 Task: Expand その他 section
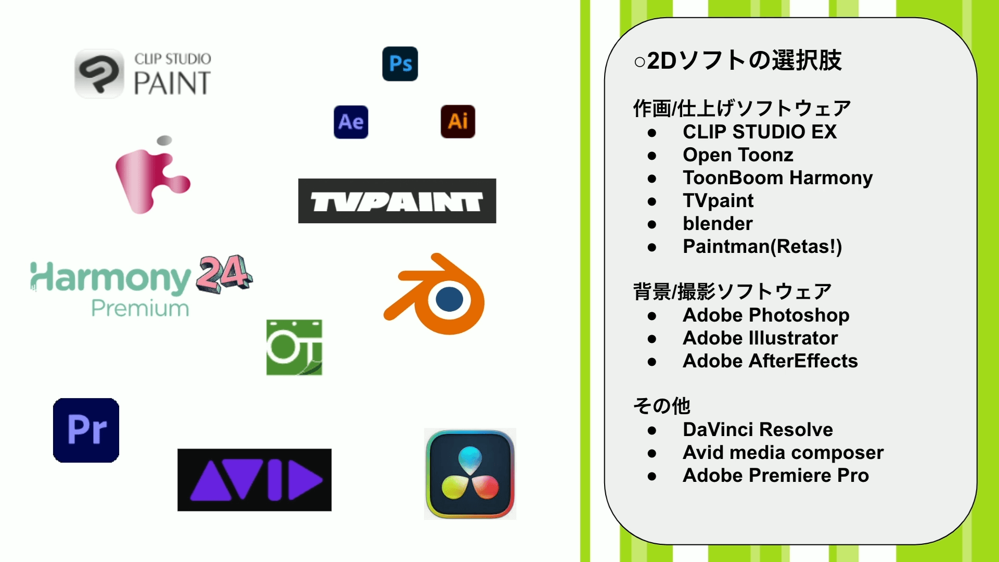[x=660, y=406]
